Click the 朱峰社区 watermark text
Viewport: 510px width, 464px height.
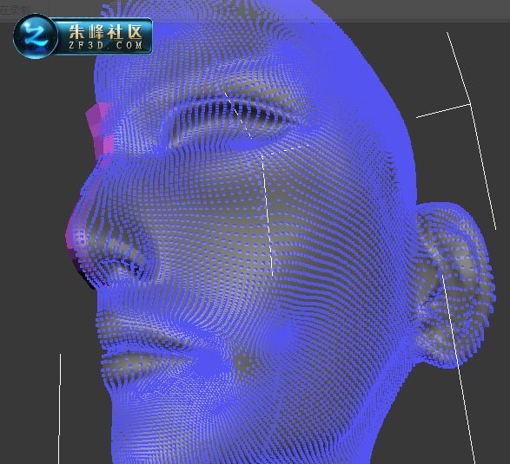[106, 32]
